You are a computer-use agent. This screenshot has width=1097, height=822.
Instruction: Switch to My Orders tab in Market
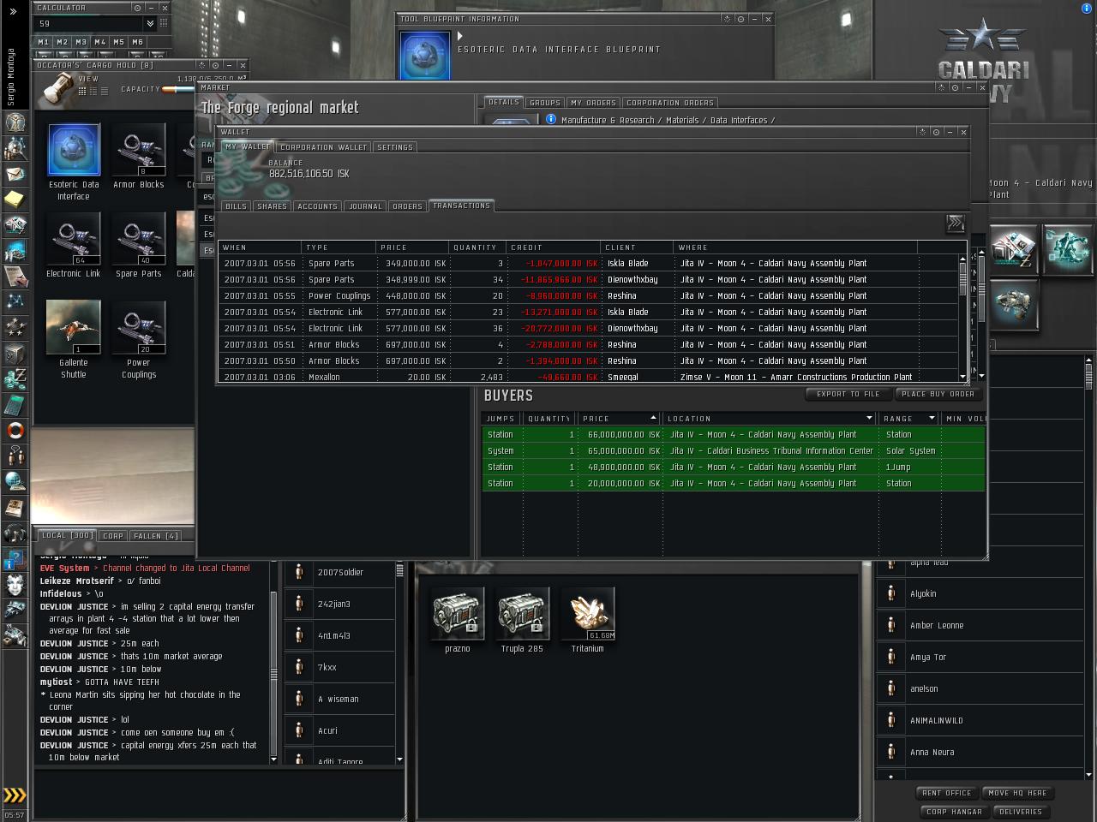[x=593, y=103]
